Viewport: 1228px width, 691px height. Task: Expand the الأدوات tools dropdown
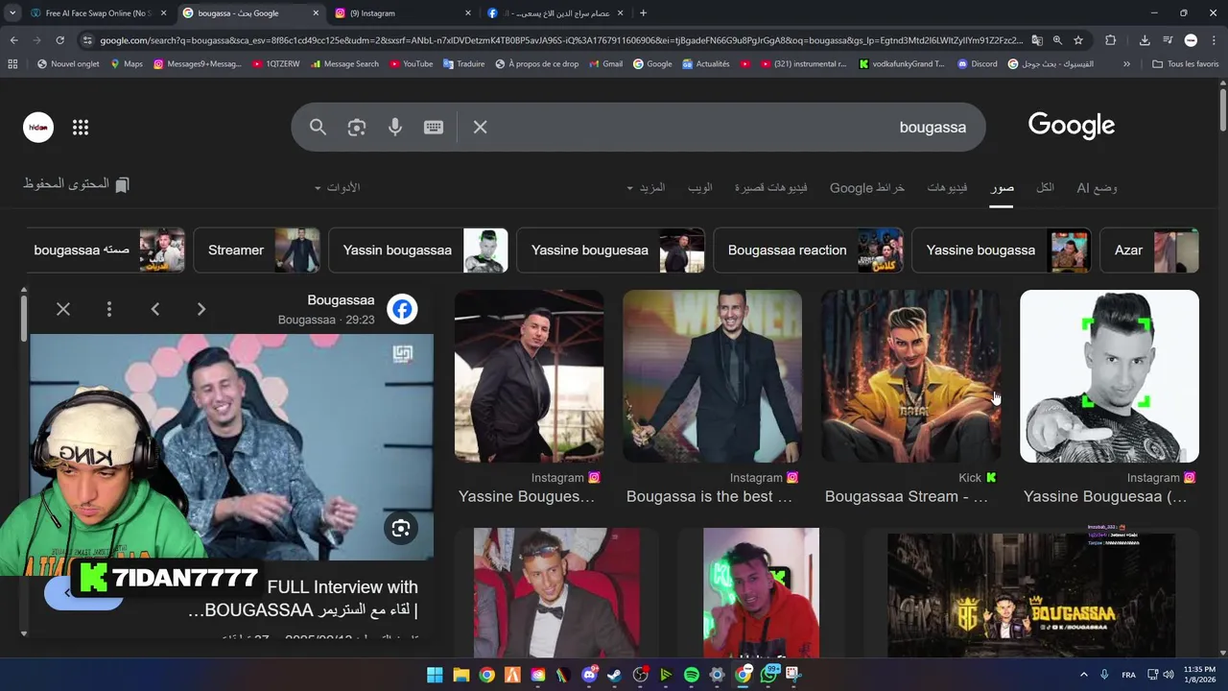coord(337,187)
